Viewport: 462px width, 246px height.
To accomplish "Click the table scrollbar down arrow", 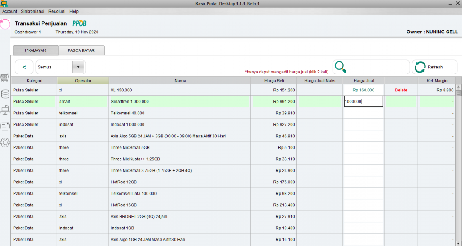I will [458, 244].
